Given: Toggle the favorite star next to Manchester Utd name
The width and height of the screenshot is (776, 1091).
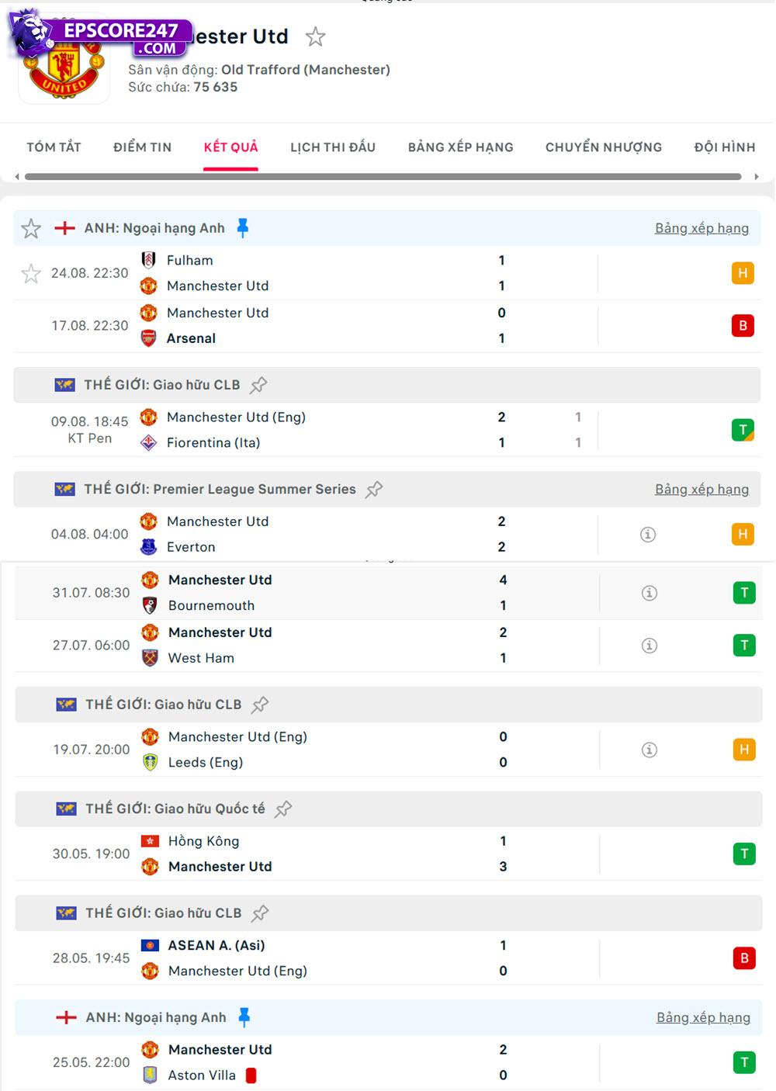Looking at the screenshot, I should tap(315, 36).
